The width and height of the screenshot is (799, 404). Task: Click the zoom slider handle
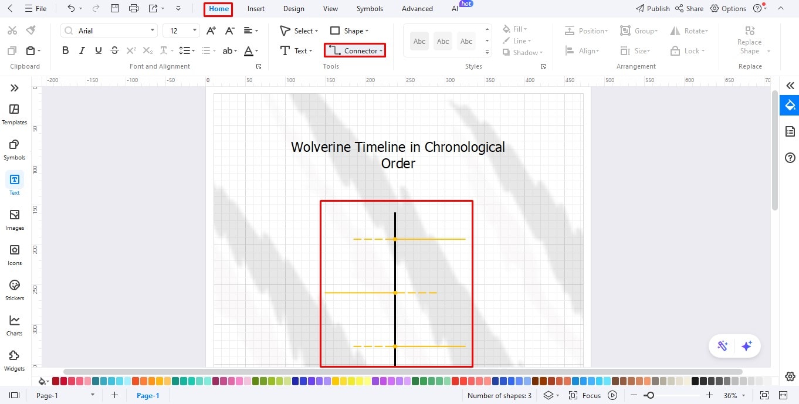649,396
